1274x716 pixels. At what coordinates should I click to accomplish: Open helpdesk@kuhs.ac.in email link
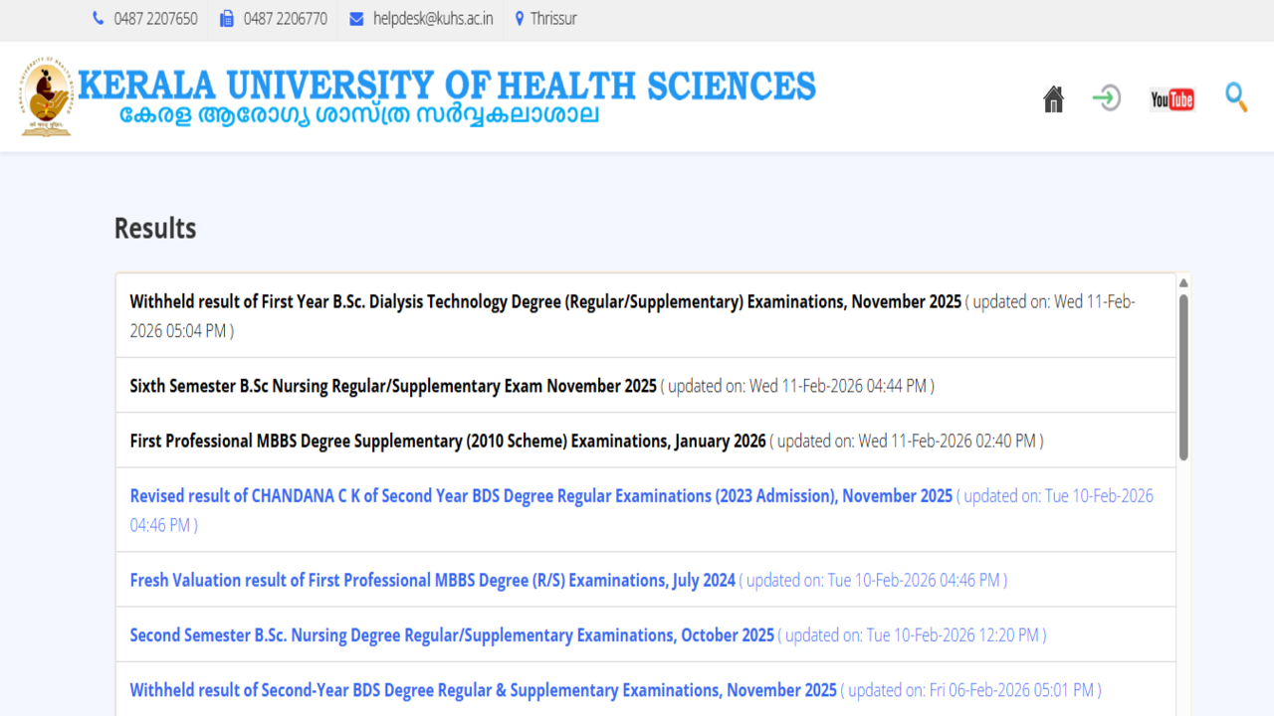[x=432, y=19]
